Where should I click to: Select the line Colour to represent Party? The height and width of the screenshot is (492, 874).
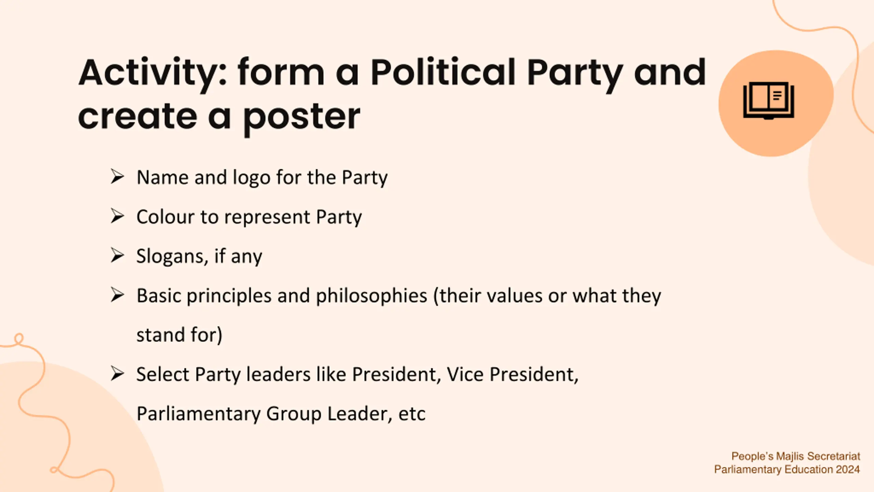pyautogui.click(x=249, y=217)
